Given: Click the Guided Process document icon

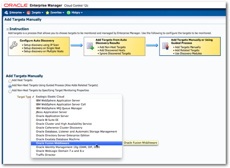Looking at the screenshot, I should point(166,46).
